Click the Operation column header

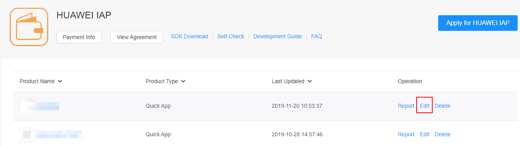tap(410, 81)
